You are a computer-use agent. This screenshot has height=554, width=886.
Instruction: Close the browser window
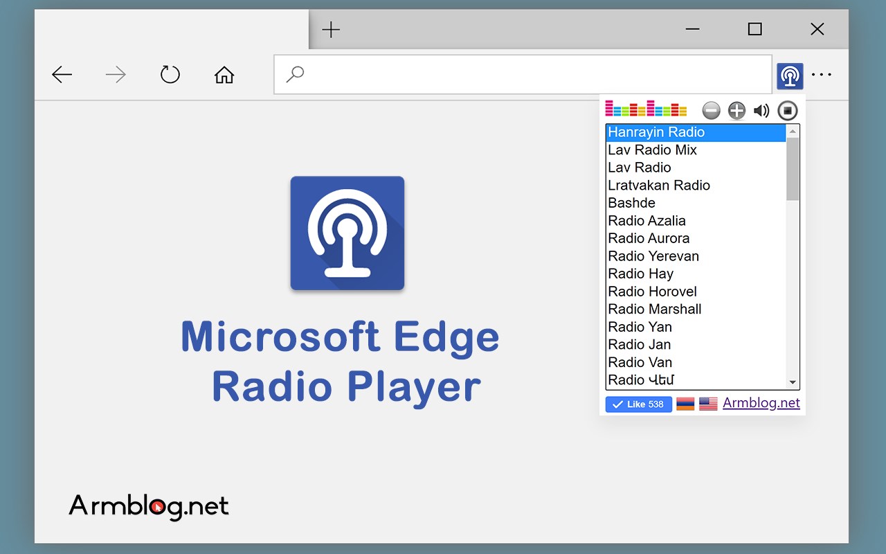pos(817,29)
